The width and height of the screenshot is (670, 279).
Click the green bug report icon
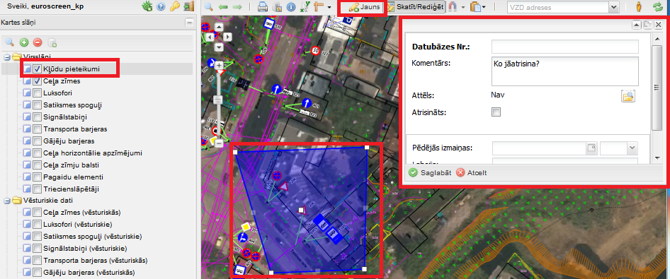pyautogui.click(x=147, y=6)
